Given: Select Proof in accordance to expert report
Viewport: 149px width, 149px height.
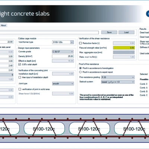Looking at the screenshot, I should click(80, 72).
